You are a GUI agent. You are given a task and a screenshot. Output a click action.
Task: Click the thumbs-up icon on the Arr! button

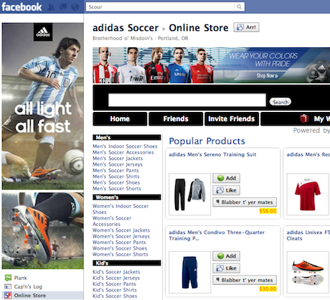[x=240, y=27]
